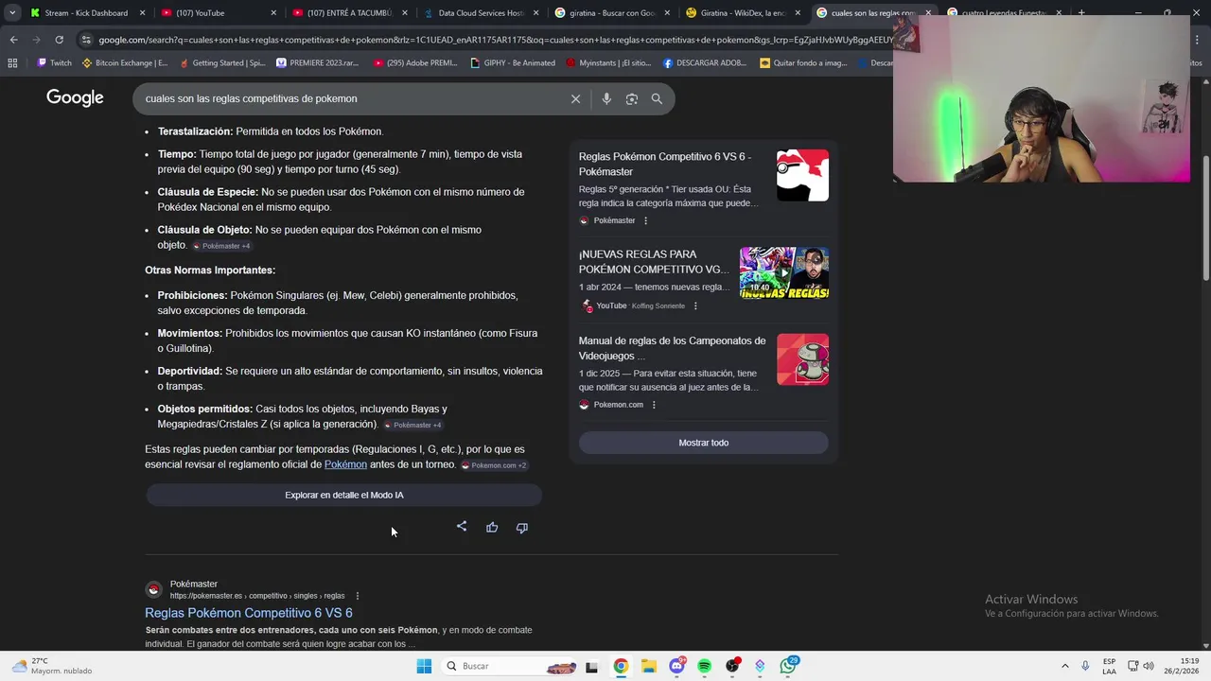Open Windows Start menu

coord(424,666)
